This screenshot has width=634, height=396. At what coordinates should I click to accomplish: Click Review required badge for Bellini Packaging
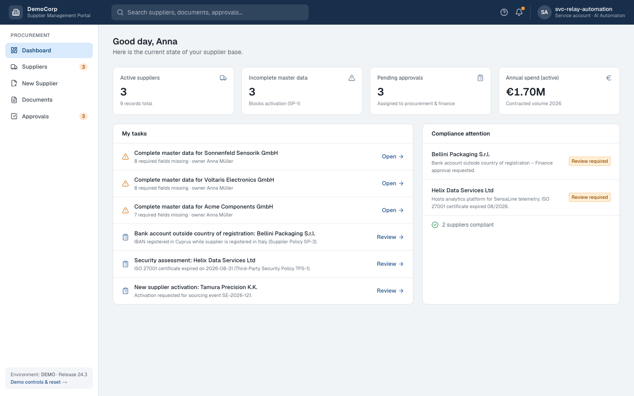pos(590,161)
